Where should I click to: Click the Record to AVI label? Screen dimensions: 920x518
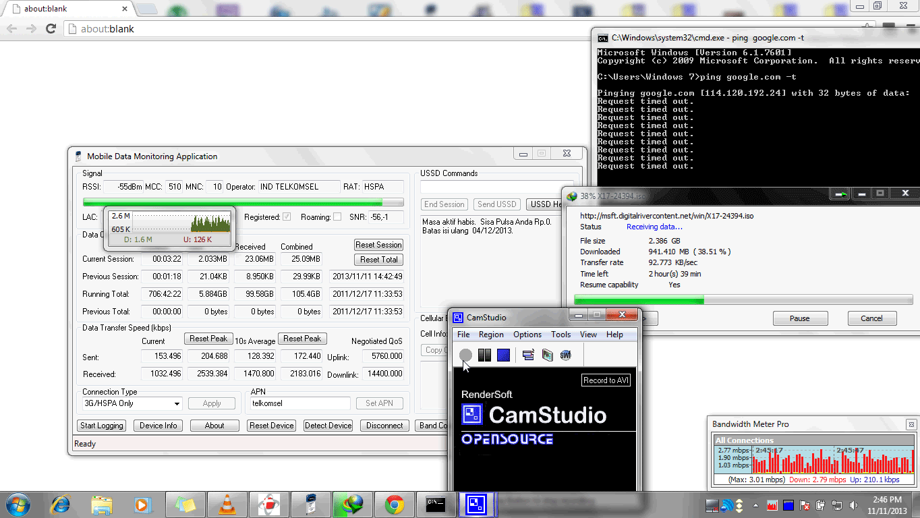(606, 380)
